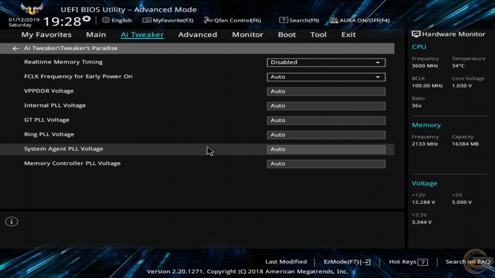
Task: Click the Search(F9) label
Action: pyautogui.click(x=304, y=20)
